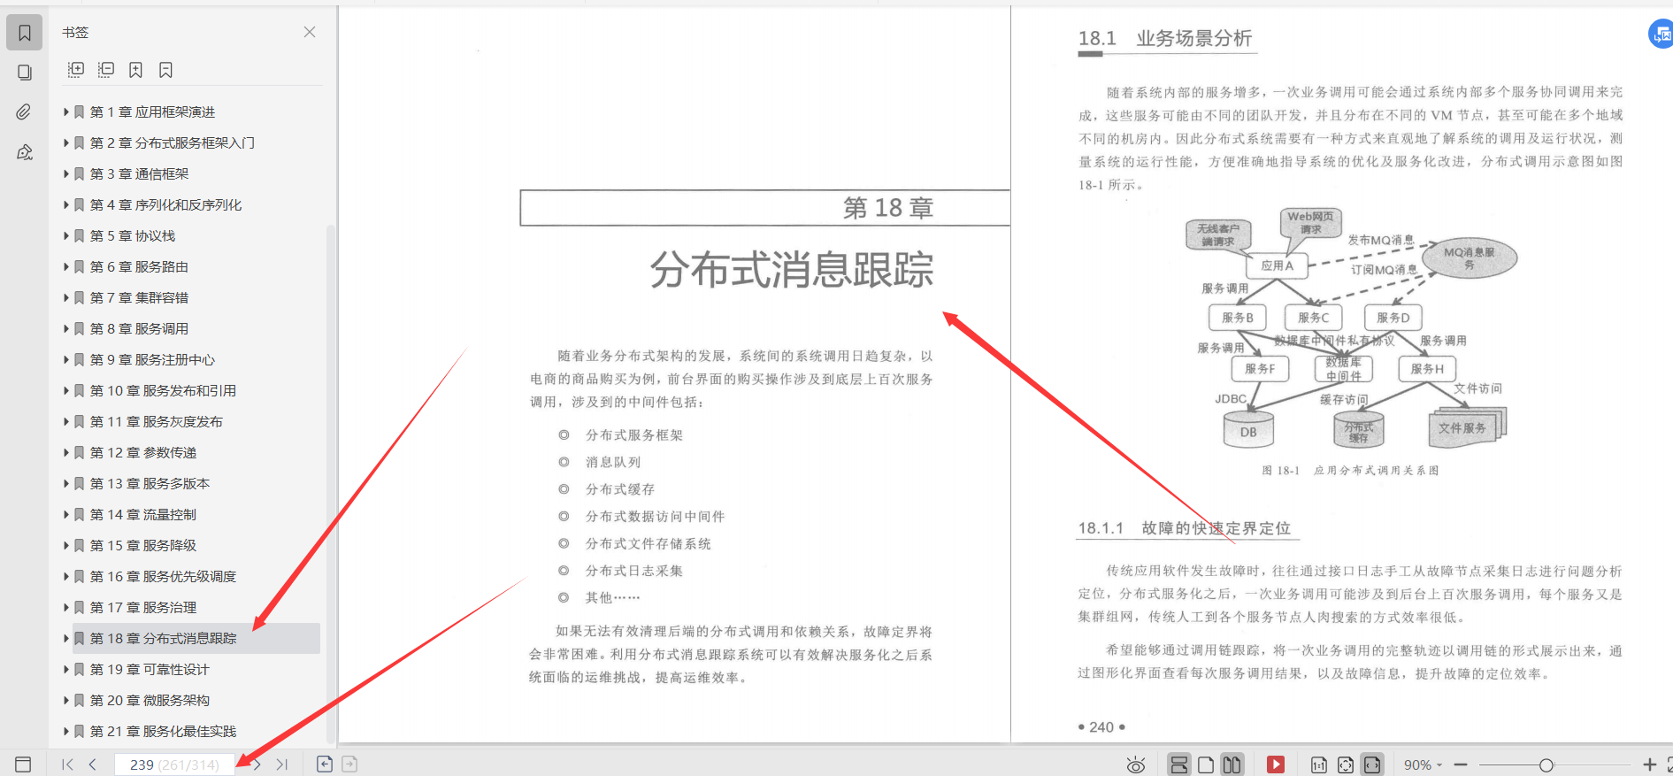Click the list item 消息队列 on the page

click(x=613, y=462)
